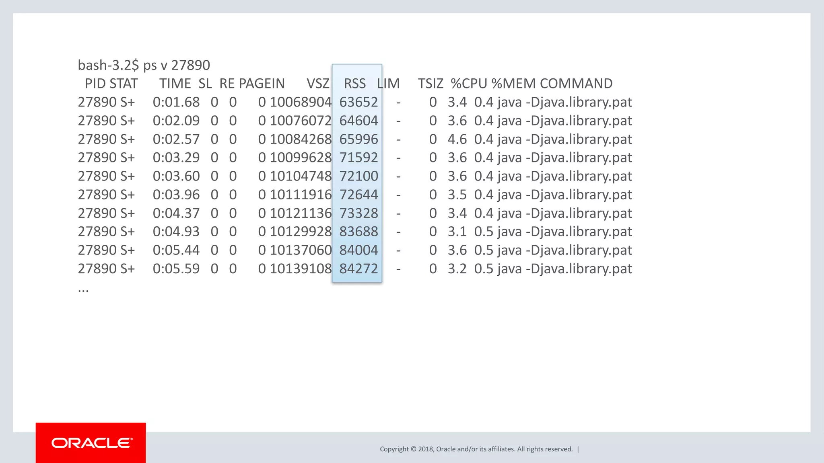Click the PID column header
The image size is (824, 463).
point(95,84)
